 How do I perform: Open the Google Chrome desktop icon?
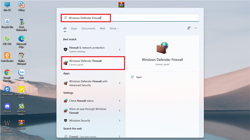[7, 75]
